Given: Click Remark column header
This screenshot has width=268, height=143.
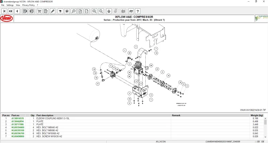Looking at the screenshot, I should [210, 115].
